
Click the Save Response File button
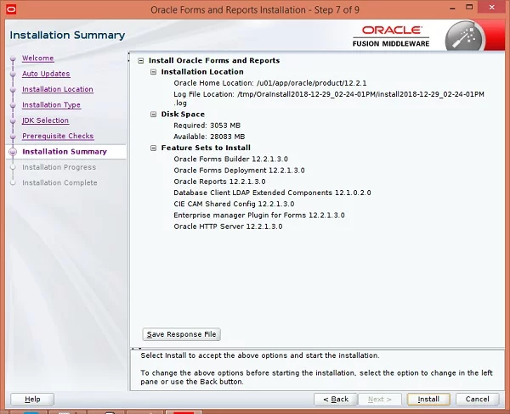click(182, 334)
